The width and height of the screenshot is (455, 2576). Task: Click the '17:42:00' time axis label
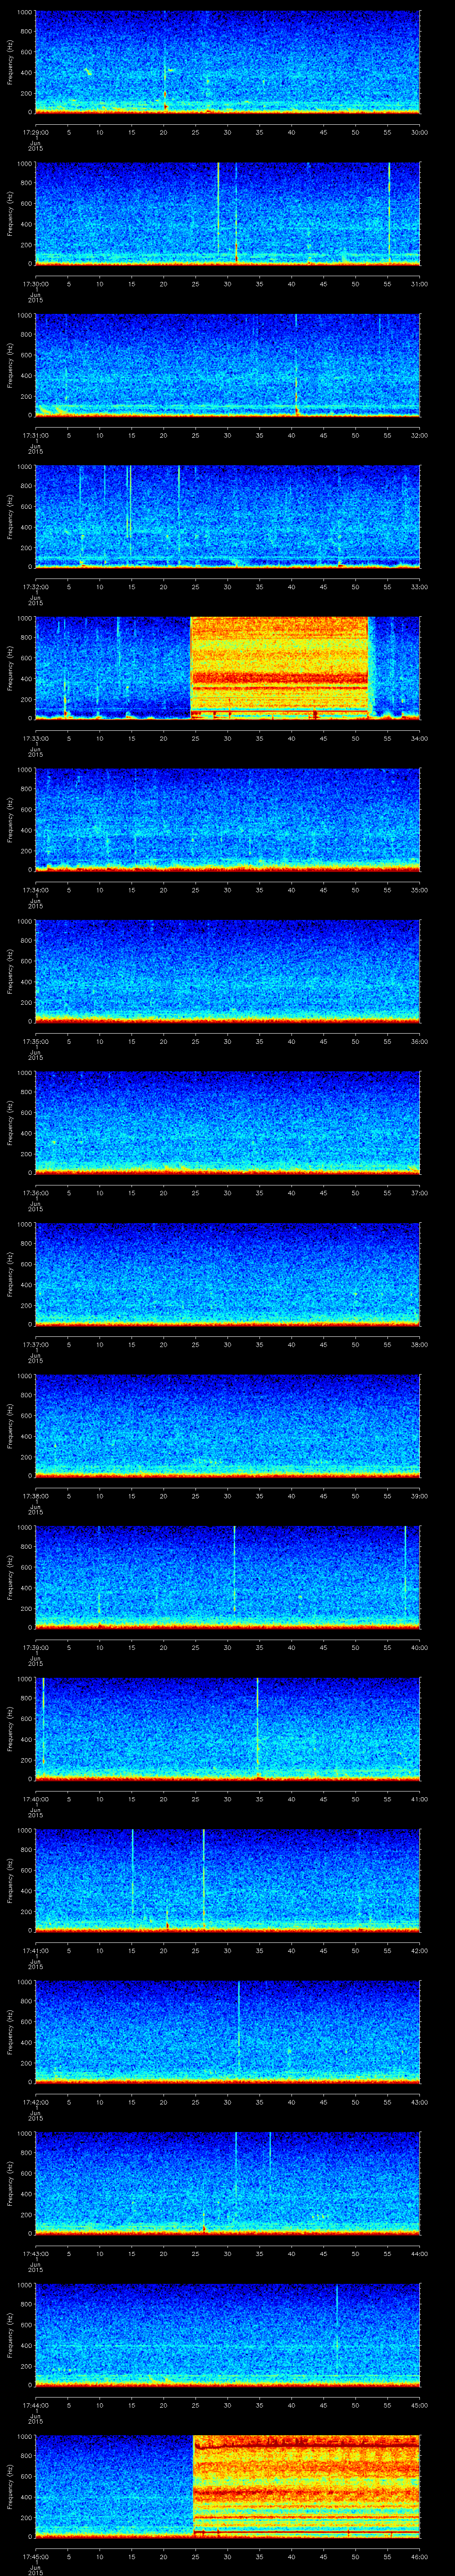[35, 2101]
